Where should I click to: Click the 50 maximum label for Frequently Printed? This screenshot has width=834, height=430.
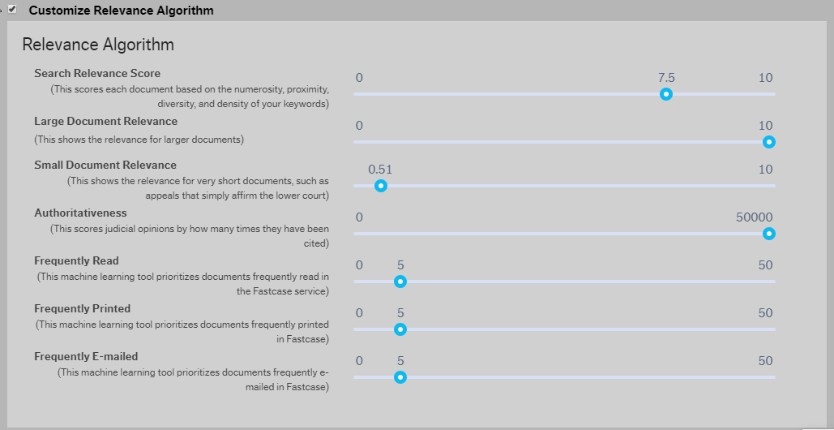[x=765, y=313]
